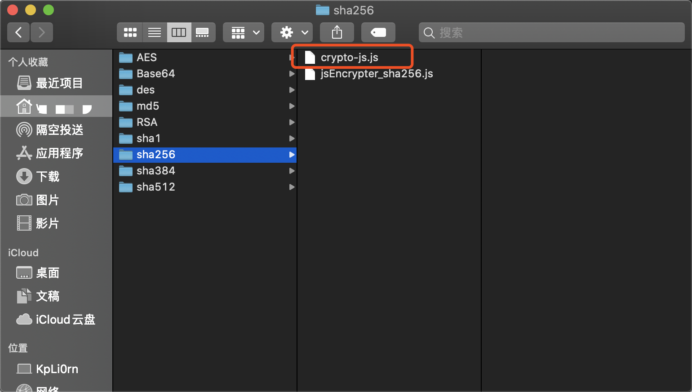
Task: Go forward to the next folder
Action: click(x=42, y=32)
